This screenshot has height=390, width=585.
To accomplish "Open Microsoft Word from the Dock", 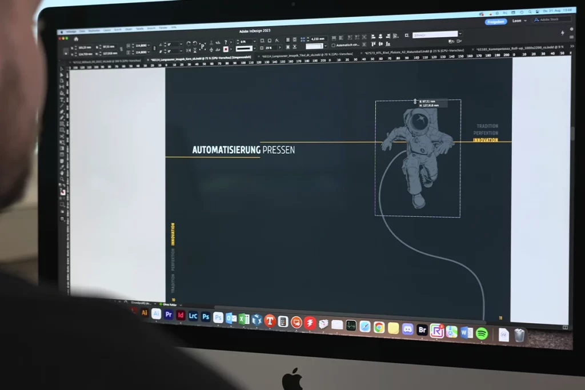I will click(466, 332).
